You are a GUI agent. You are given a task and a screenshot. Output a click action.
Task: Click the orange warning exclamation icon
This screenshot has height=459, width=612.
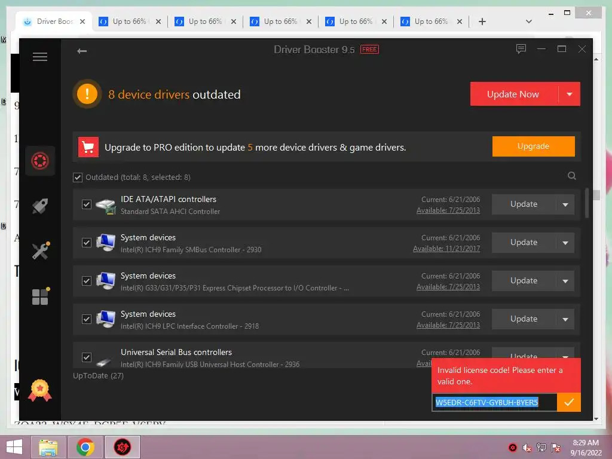[x=87, y=94]
